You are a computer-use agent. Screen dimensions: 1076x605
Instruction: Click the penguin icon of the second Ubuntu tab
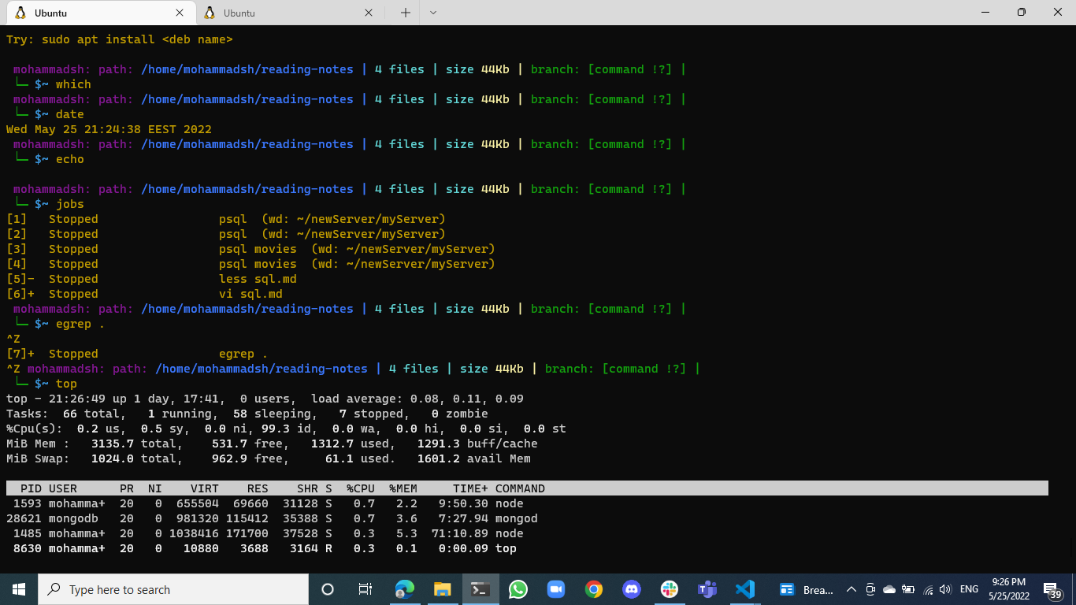209,13
